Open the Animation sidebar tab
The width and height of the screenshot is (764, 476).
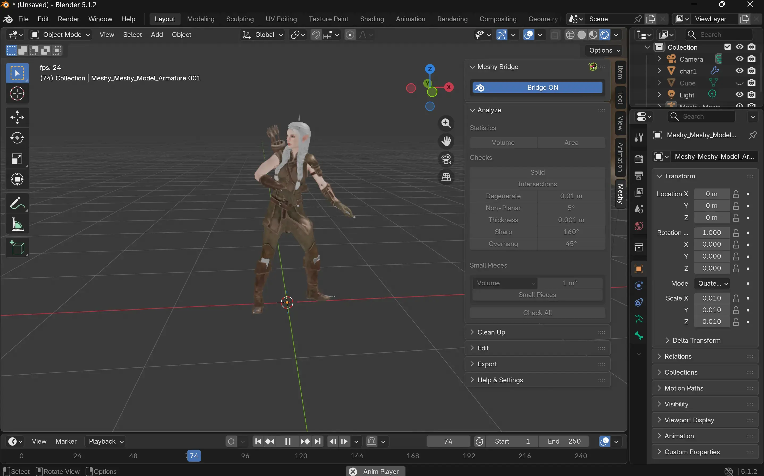620,157
